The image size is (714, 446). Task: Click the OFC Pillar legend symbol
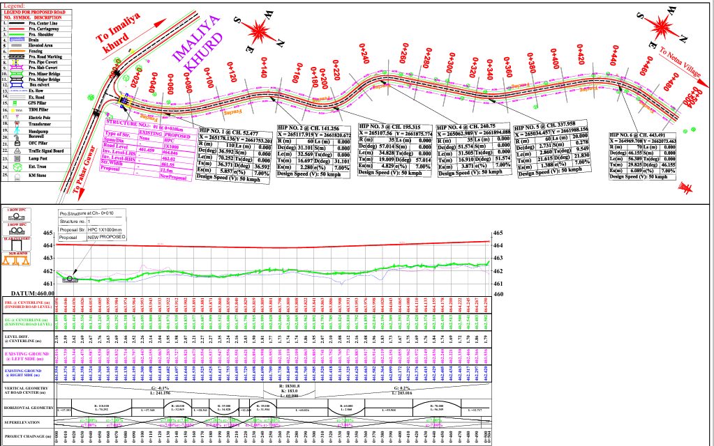(x=17, y=144)
